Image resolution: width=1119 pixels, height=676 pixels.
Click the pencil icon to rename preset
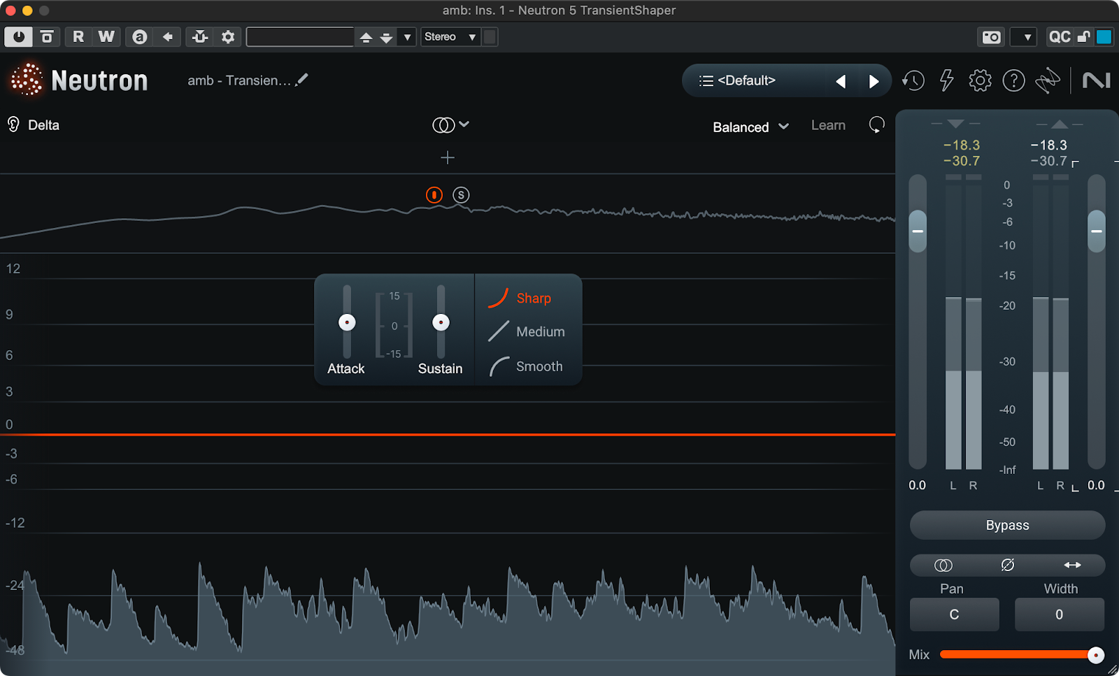(x=301, y=80)
